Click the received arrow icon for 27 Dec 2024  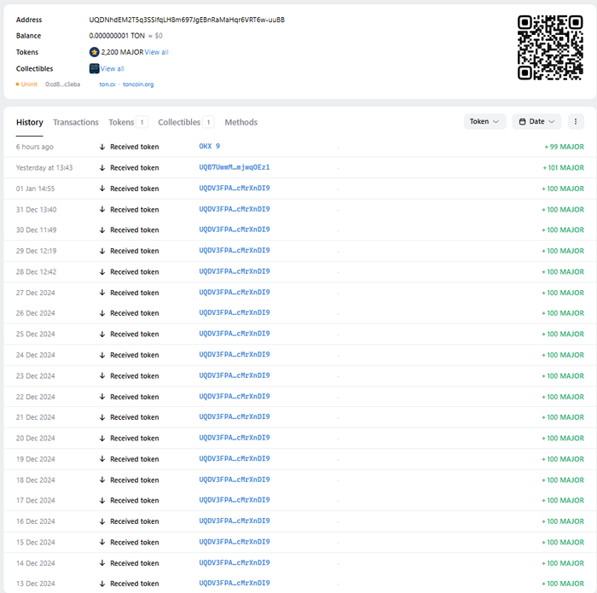[102, 293]
